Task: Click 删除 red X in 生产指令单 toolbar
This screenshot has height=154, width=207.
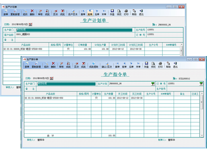Action: tap(53, 65)
